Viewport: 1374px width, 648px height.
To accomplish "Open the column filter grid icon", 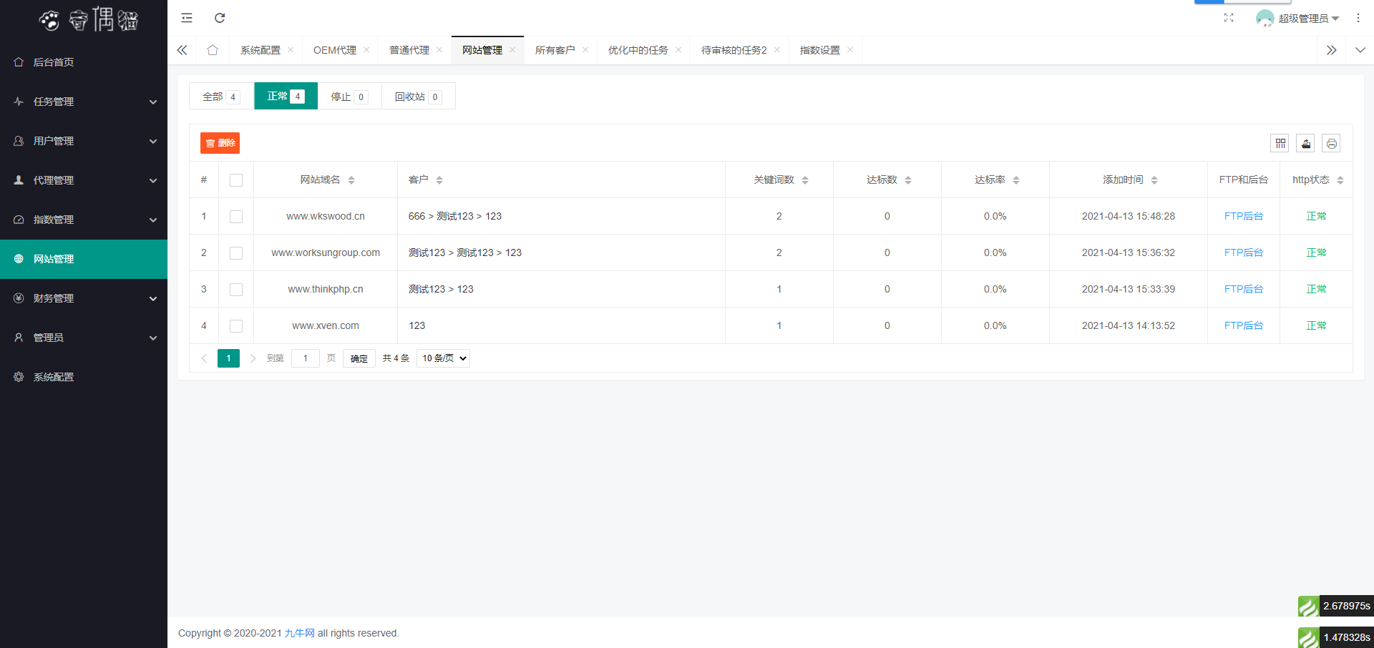I will pos(1280,143).
